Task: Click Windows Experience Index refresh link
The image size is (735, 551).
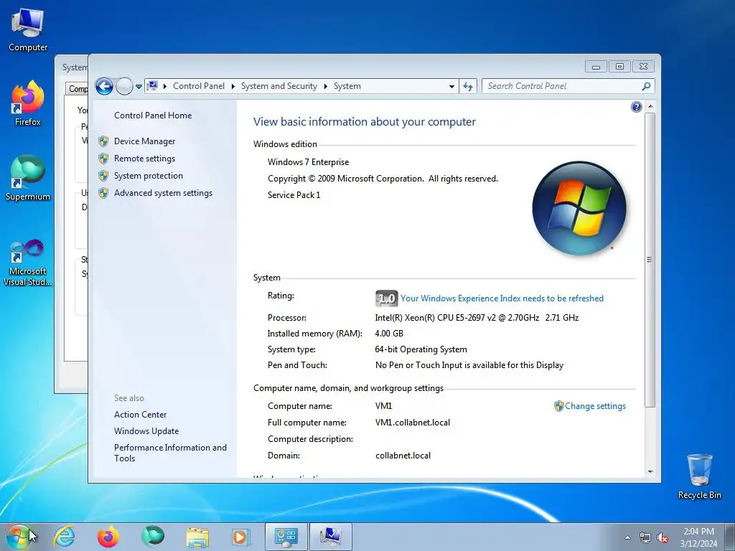Action: point(502,298)
